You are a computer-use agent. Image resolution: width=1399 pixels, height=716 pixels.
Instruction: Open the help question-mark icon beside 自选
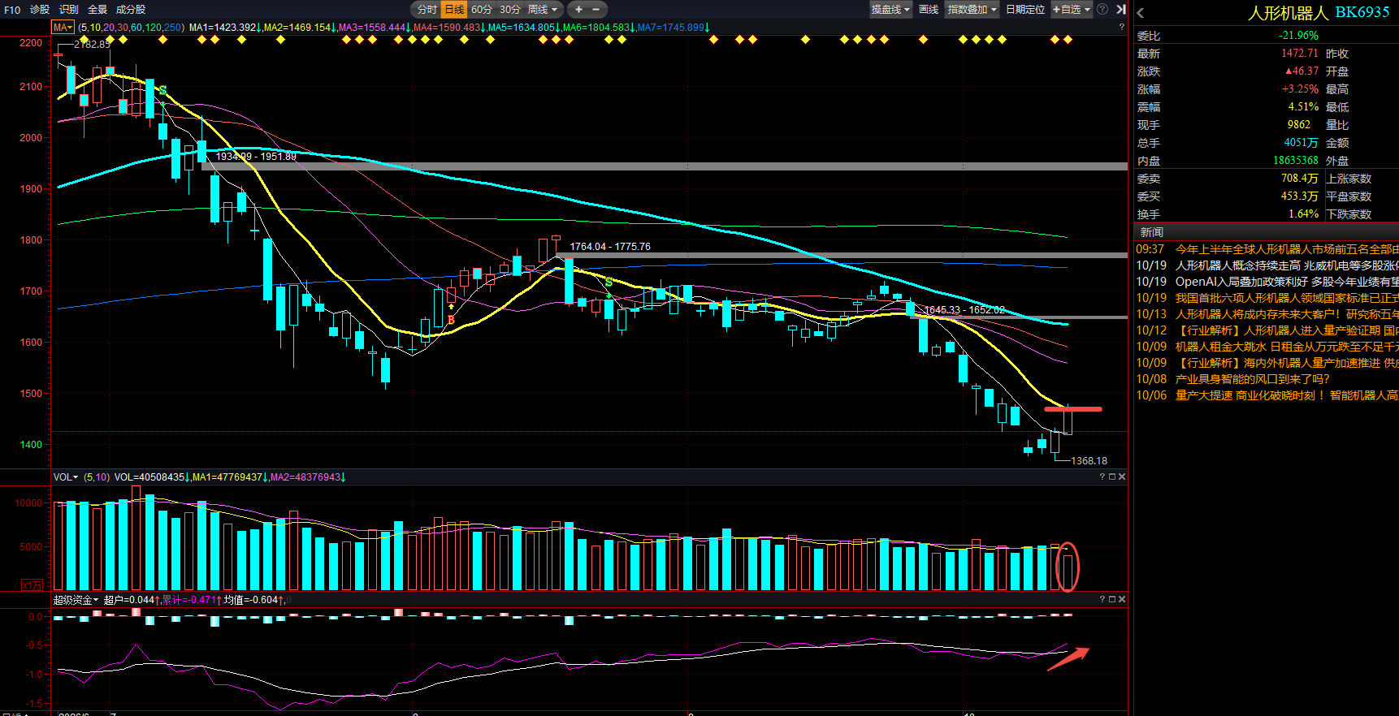(1102, 10)
